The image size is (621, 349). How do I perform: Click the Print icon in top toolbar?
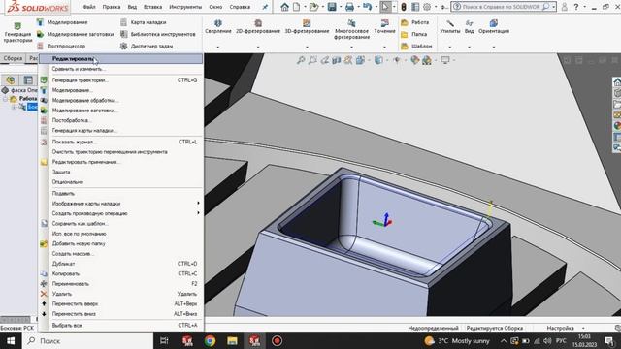pos(349,7)
